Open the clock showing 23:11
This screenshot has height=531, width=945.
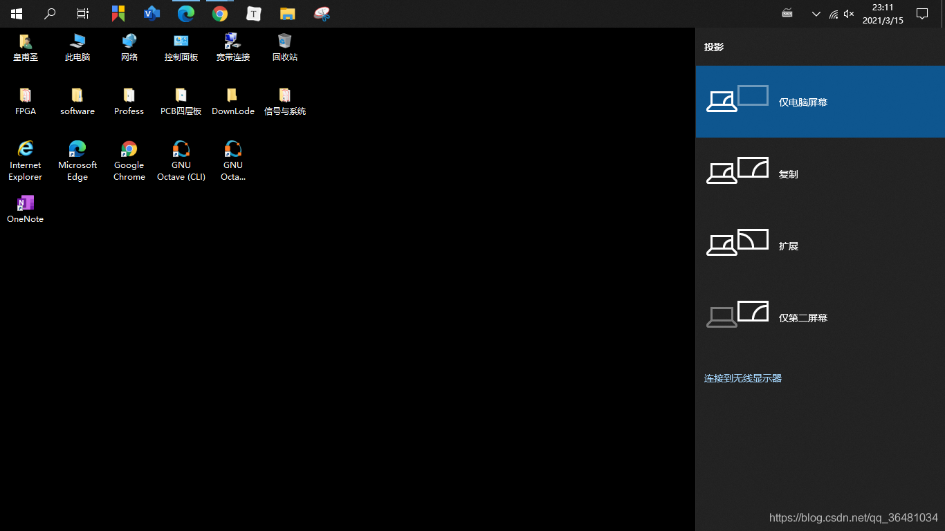click(x=883, y=14)
